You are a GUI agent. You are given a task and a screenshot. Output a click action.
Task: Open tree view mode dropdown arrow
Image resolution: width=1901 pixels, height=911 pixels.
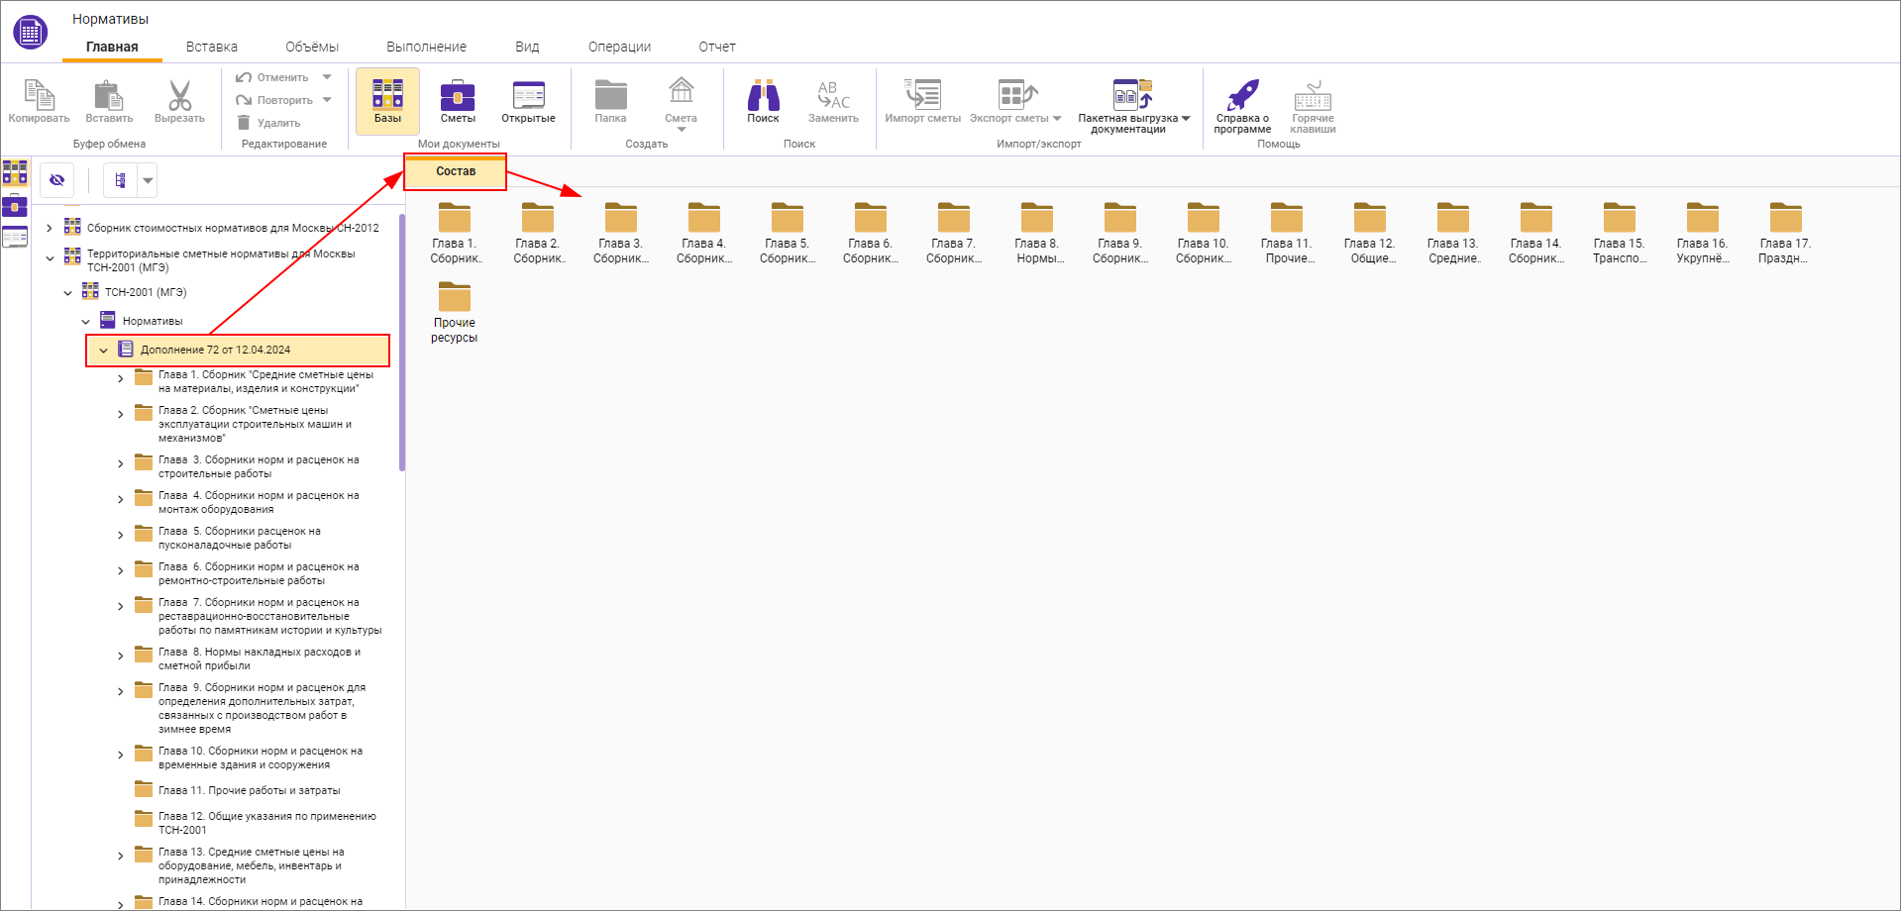pyautogui.click(x=148, y=180)
